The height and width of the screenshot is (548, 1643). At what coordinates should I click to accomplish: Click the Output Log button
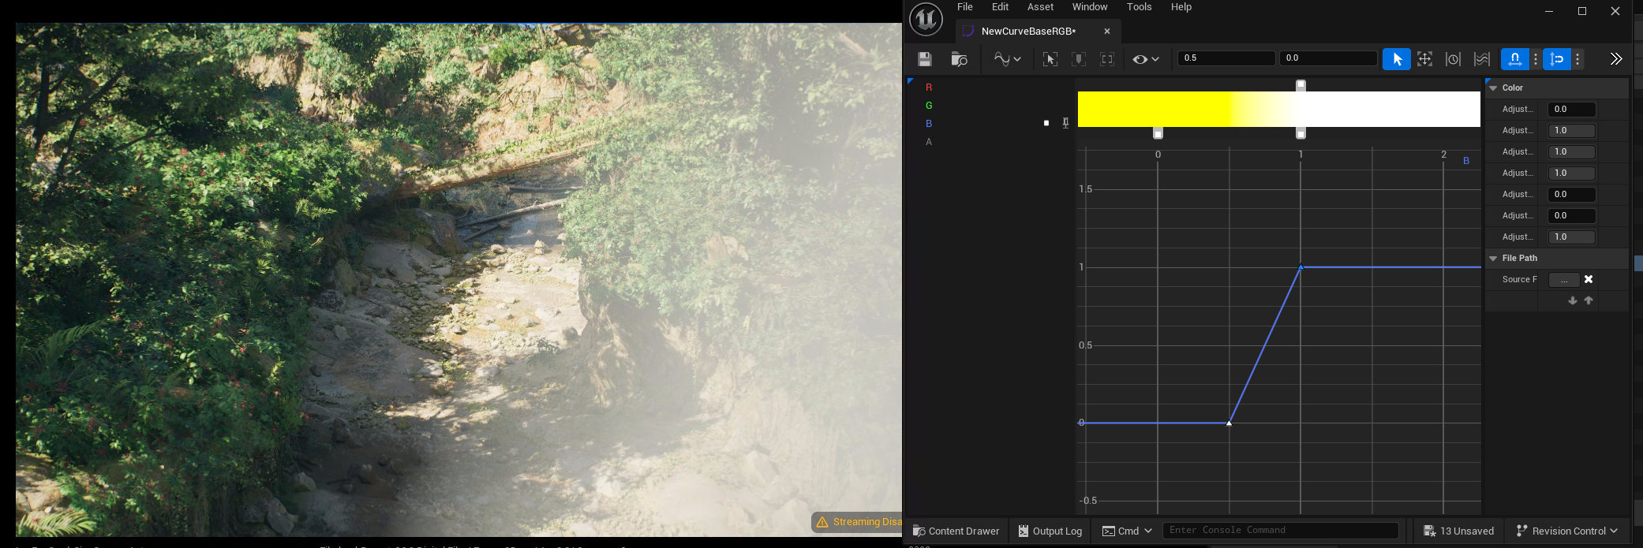(1050, 531)
